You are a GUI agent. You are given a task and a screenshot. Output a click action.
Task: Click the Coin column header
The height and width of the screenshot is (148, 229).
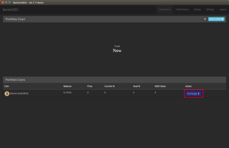7,86
